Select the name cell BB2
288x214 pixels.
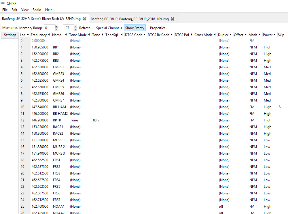[x=56, y=54]
